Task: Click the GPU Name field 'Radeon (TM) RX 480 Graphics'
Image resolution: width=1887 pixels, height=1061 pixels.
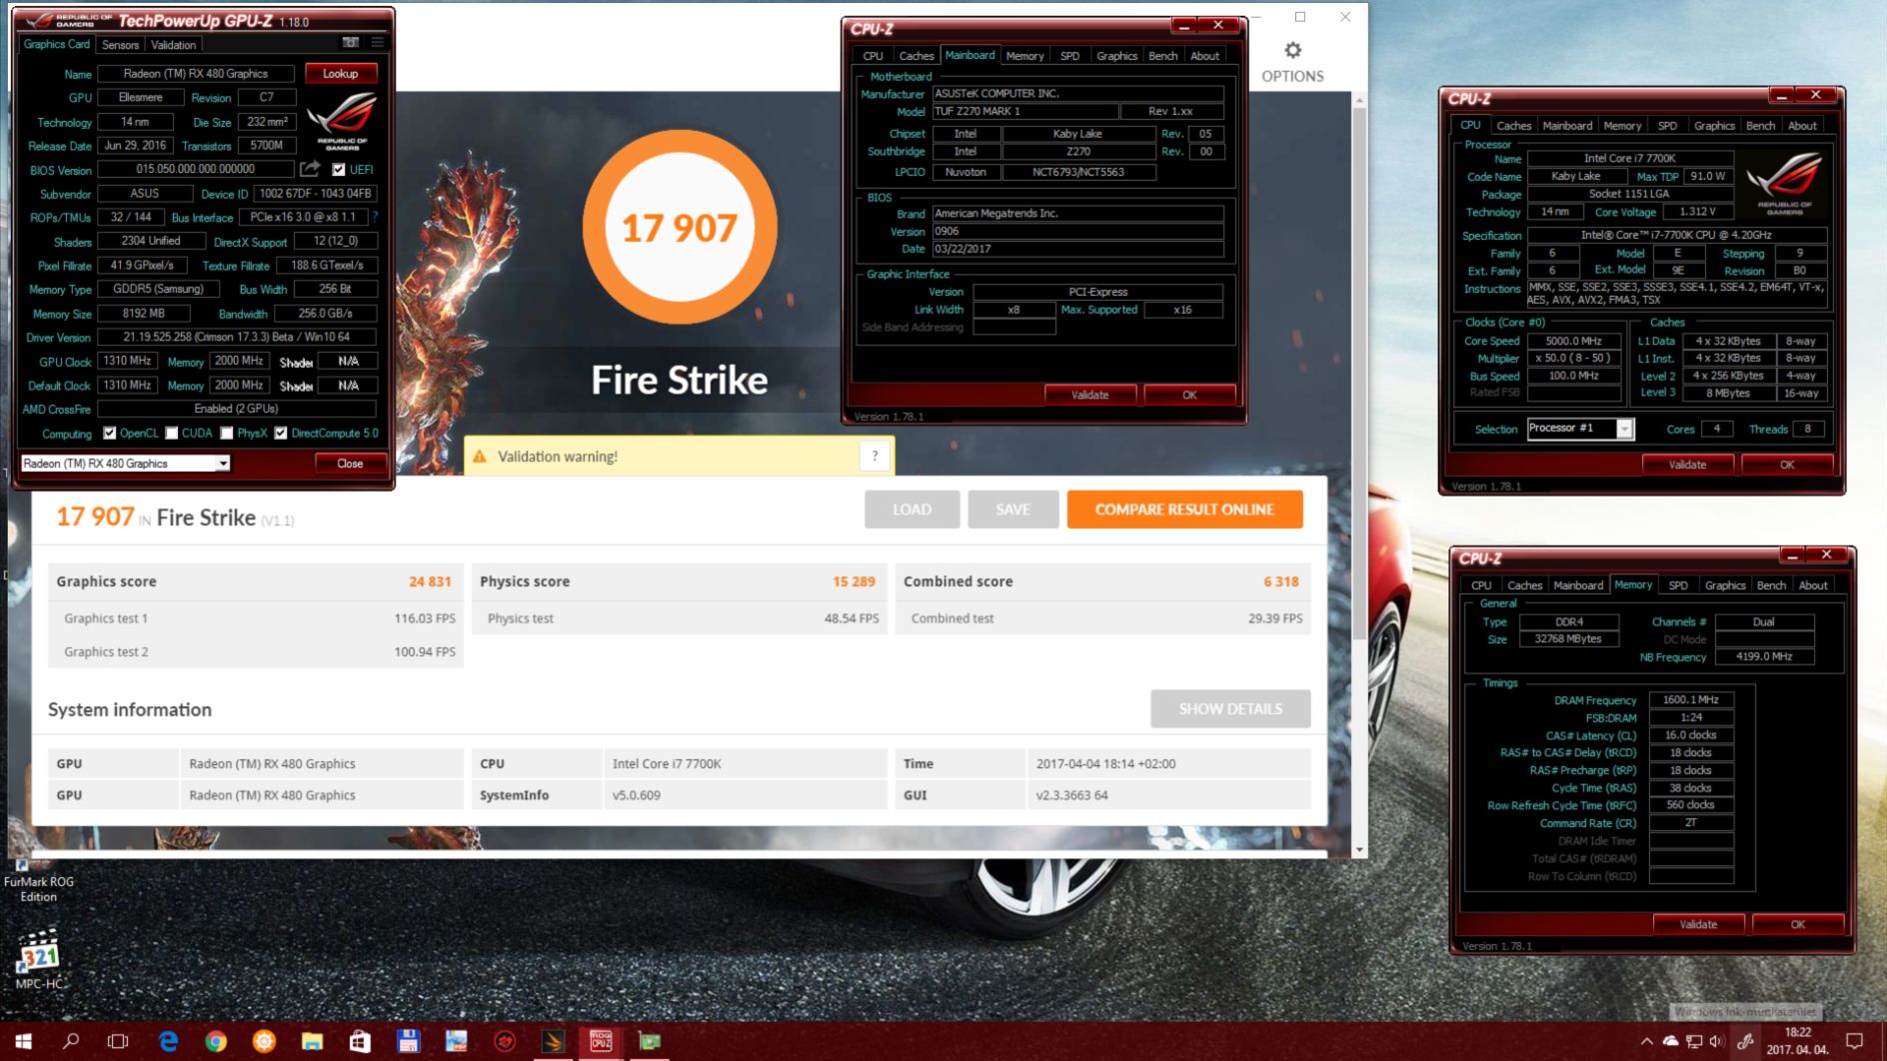Action: (x=196, y=73)
